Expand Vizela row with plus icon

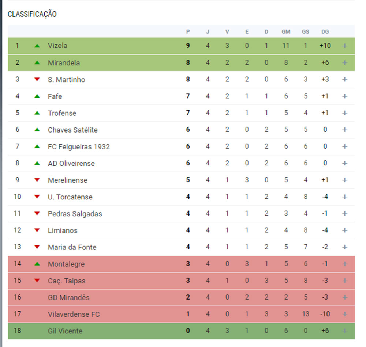[x=344, y=46]
